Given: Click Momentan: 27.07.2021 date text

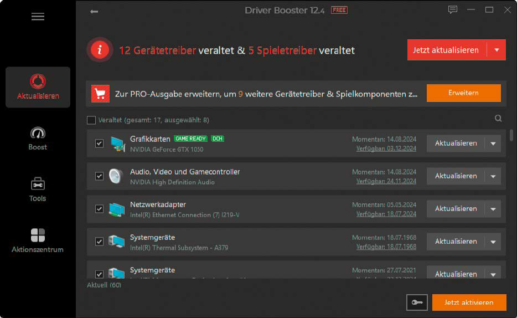Looking at the screenshot, I should (384, 270).
